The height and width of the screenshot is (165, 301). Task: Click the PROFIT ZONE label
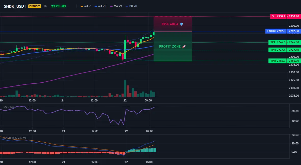pos(170,47)
